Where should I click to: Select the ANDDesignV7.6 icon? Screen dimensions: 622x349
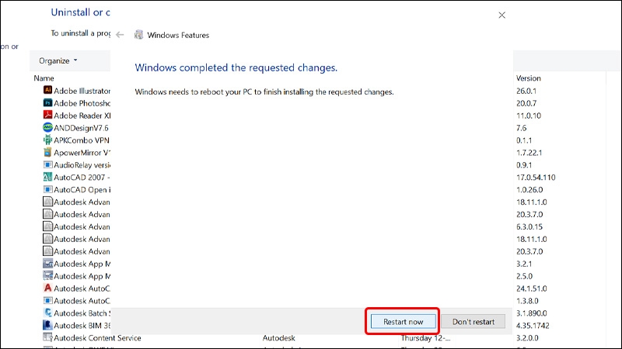(47, 127)
